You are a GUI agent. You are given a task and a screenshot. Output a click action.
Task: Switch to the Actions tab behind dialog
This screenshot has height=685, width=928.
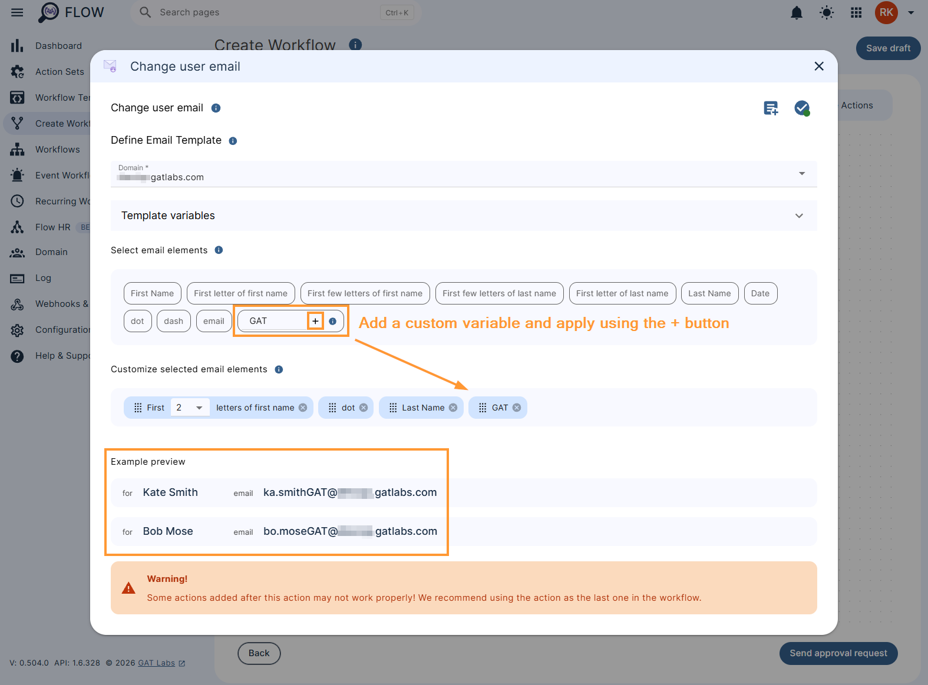857,105
